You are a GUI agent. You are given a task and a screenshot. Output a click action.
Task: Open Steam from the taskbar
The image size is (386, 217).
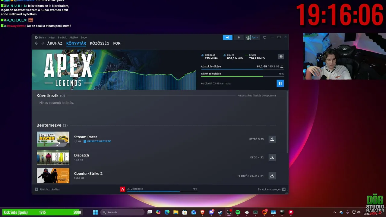[220, 212]
